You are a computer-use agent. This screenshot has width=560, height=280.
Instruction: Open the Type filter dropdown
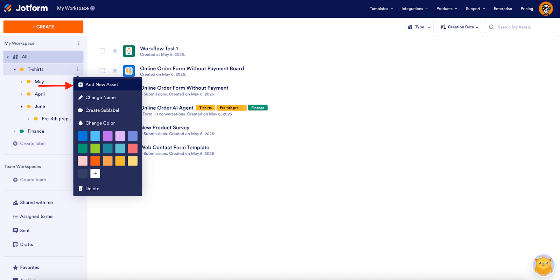(419, 27)
